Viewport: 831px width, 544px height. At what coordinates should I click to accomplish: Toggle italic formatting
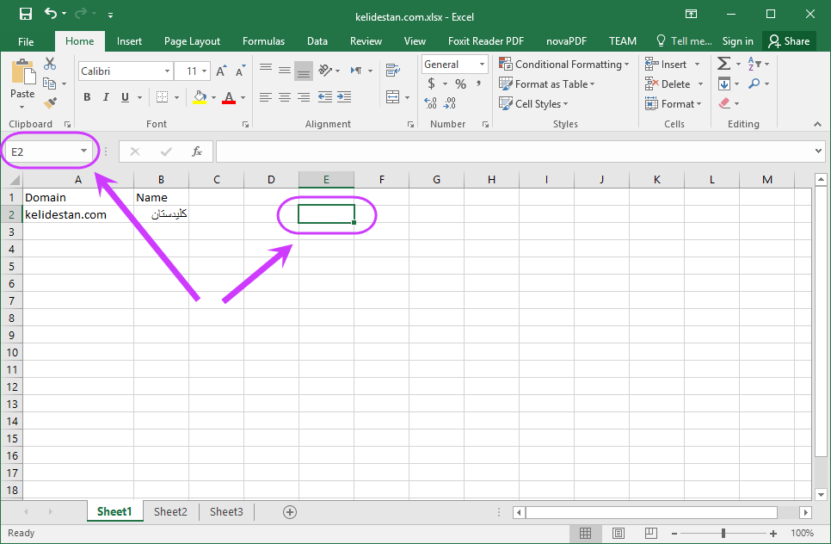point(106,97)
